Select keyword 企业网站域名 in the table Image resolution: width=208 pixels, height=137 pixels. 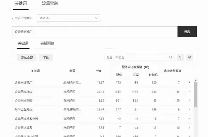click(23, 128)
